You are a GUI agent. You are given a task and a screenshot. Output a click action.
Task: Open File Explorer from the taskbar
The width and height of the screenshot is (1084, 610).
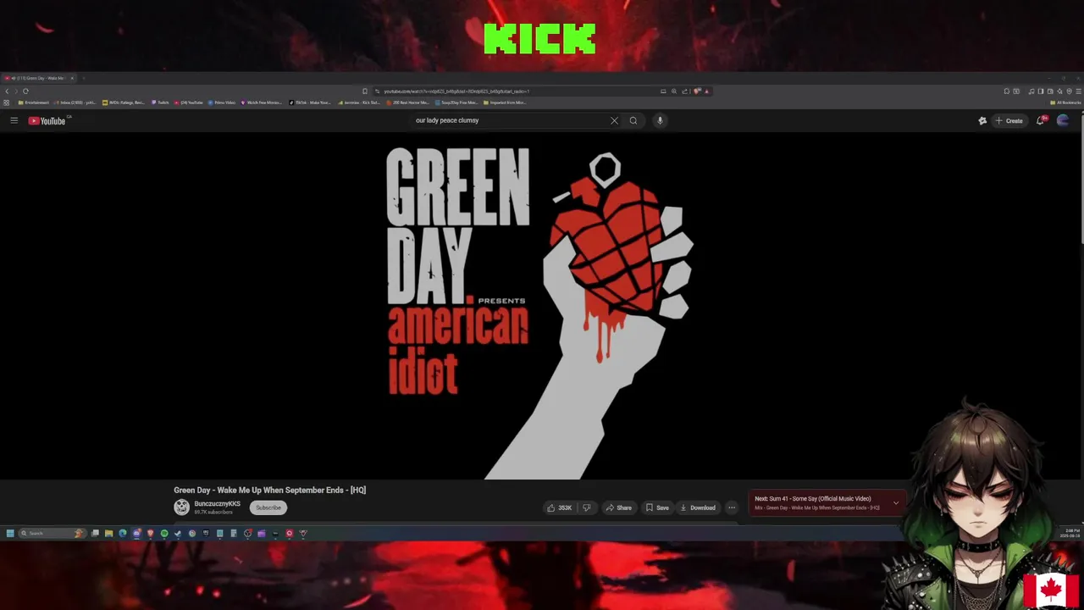coord(108,533)
